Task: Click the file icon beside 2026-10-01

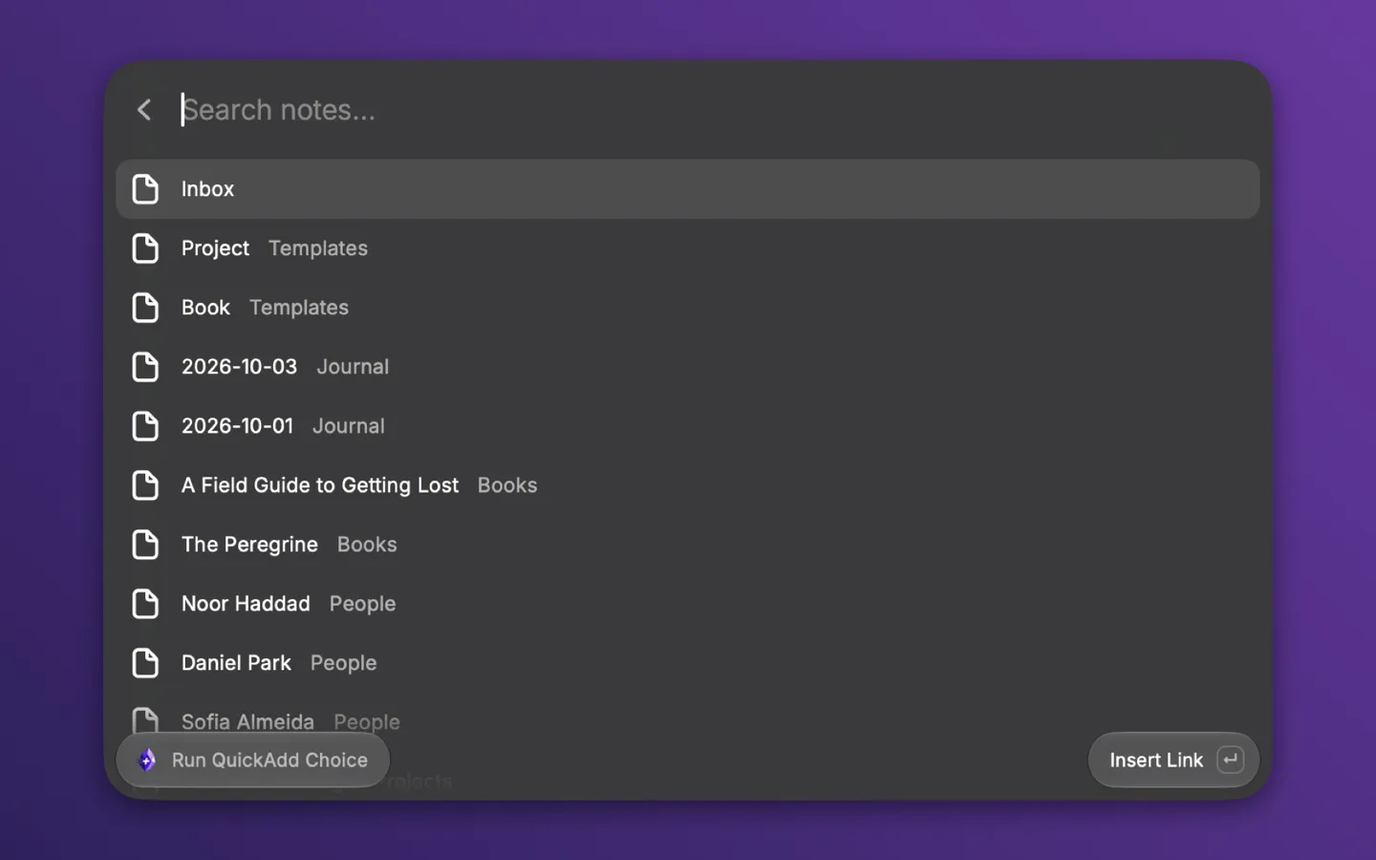Action: [x=145, y=426]
